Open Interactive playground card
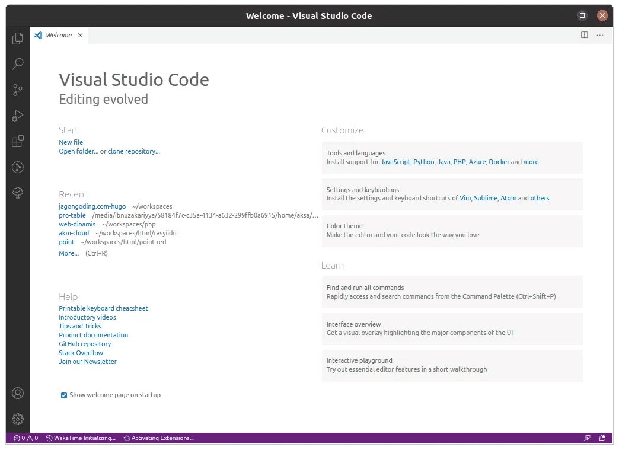Image resolution: width=619 pixels, height=450 pixels. 452,366
